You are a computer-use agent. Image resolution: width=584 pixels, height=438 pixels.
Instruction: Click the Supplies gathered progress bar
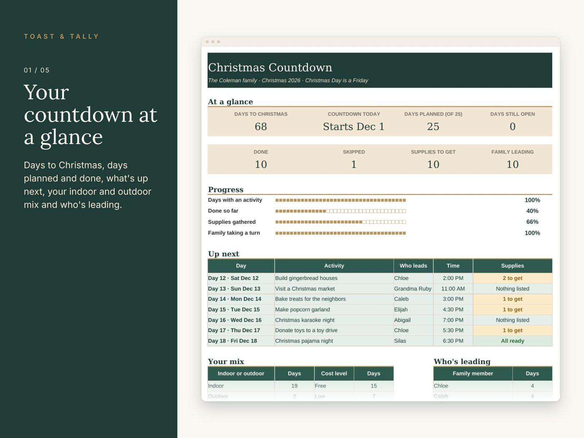pyautogui.click(x=340, y=222)
